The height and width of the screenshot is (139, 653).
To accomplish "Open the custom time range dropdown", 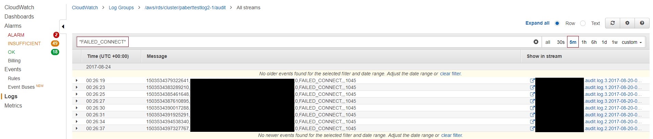I will coord(632,42).
